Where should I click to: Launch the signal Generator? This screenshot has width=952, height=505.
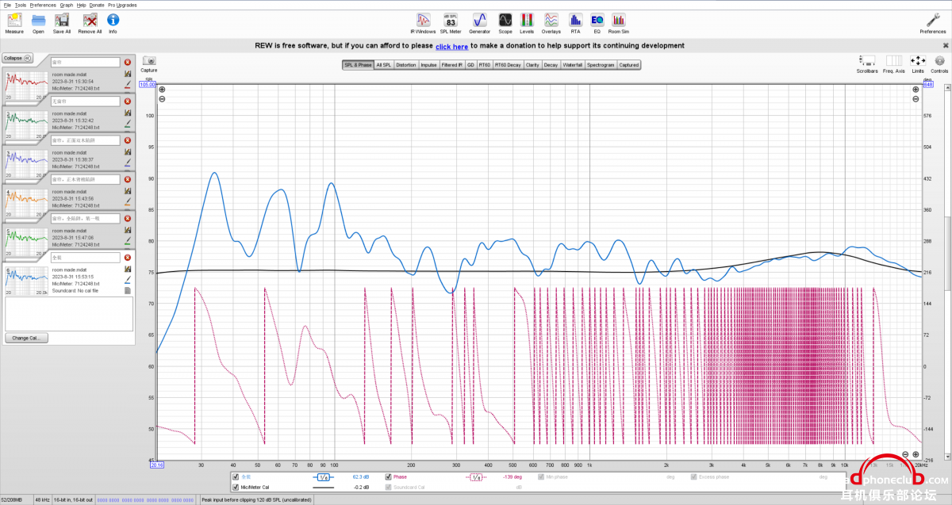(479, 20)
